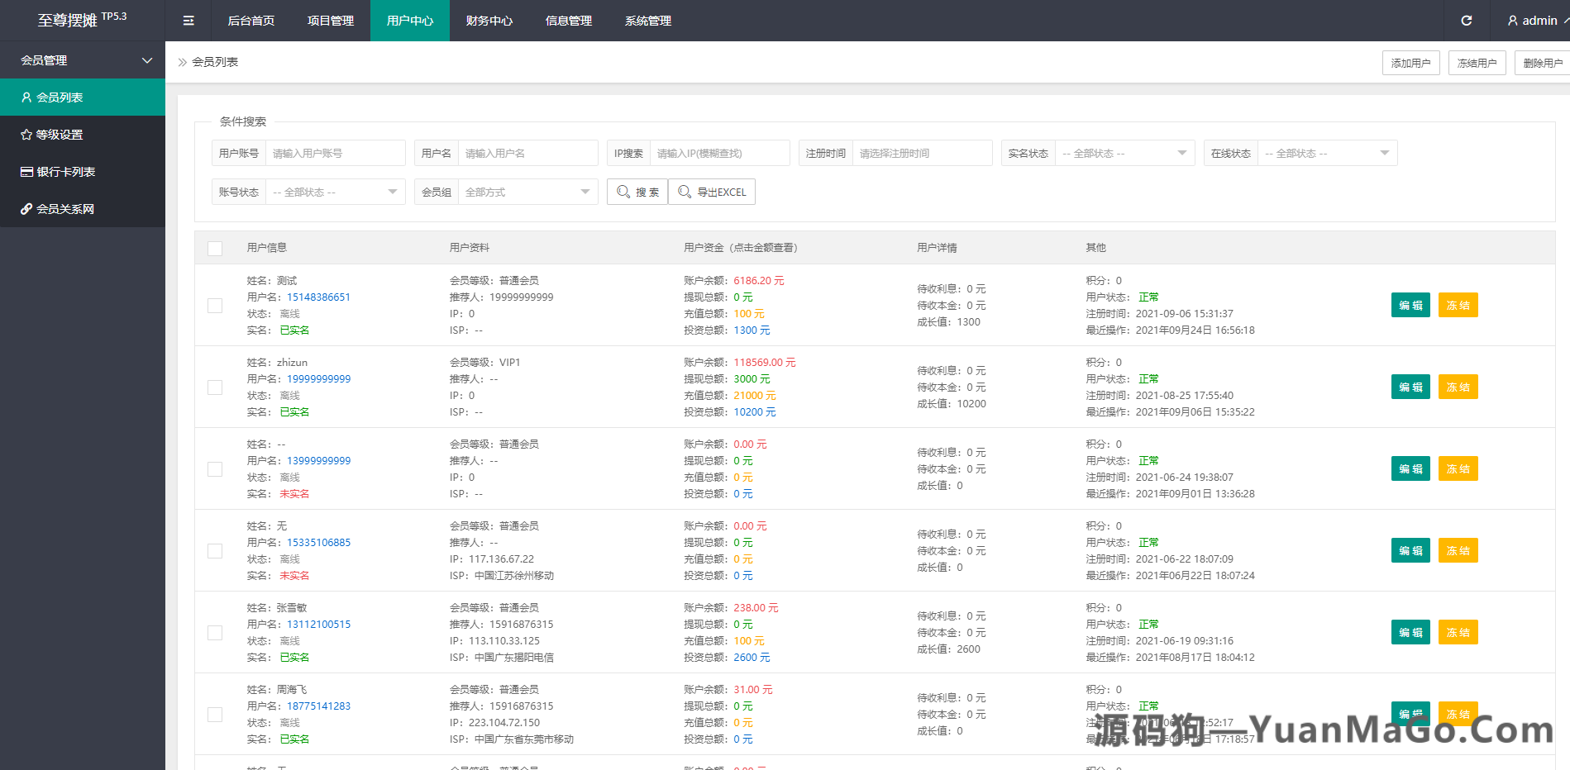Switch to the 财务中心 top menu

pyautogui.click(x=489, y=21)
